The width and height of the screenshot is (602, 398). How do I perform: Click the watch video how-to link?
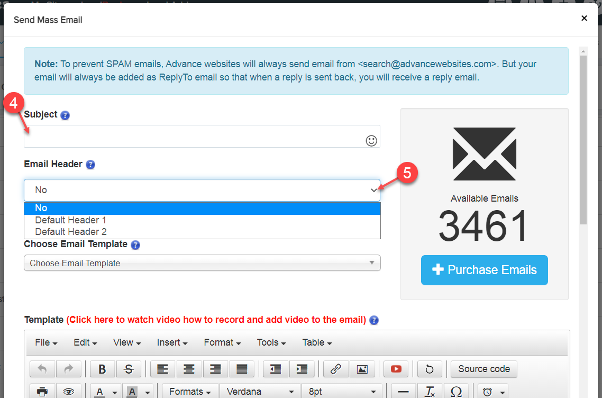216,320
